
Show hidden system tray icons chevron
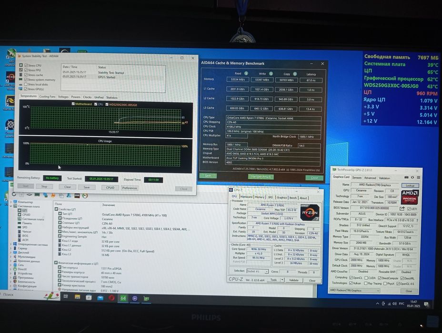coord(377,303)
